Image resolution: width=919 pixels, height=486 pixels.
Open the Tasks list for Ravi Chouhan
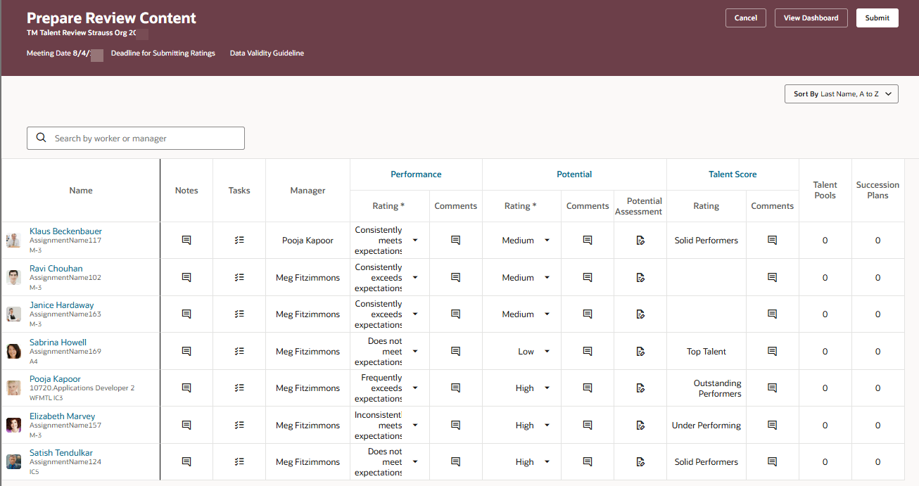click(x=239, y=277)
